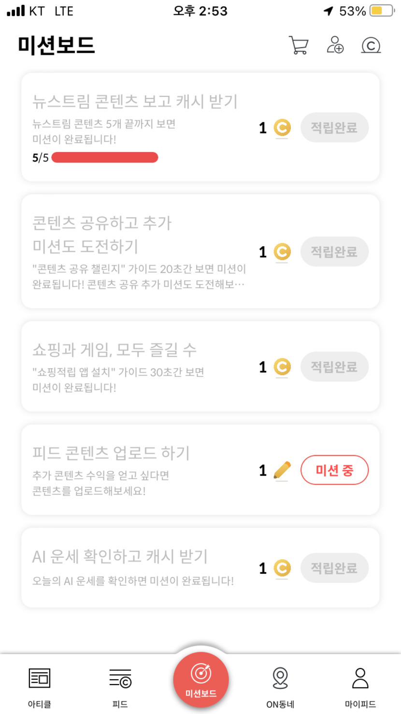Viewport: 401px width, 714px height.
Task: Open the shopping cart icon
Action: click(299, 45)
